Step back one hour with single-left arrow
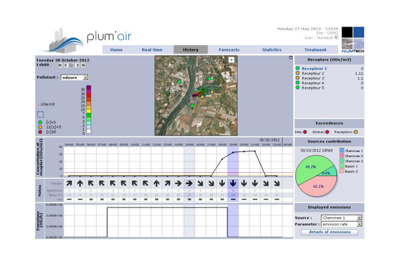 [66, 65]
